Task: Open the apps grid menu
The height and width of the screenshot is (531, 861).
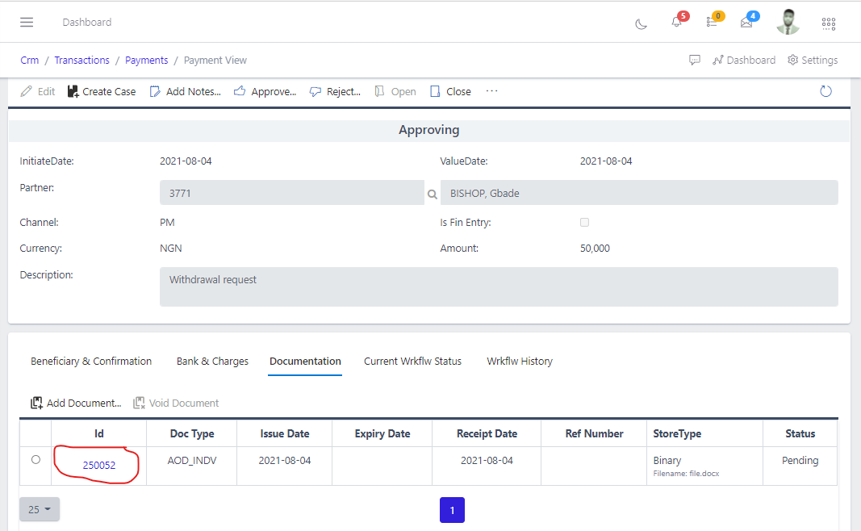Action: [x=828, y=23]
